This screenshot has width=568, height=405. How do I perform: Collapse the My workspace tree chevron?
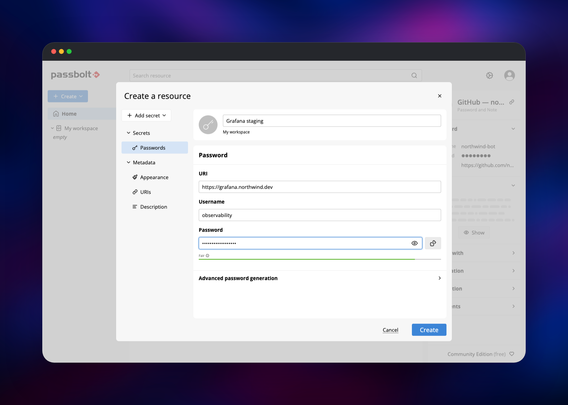tap(52, 128)
